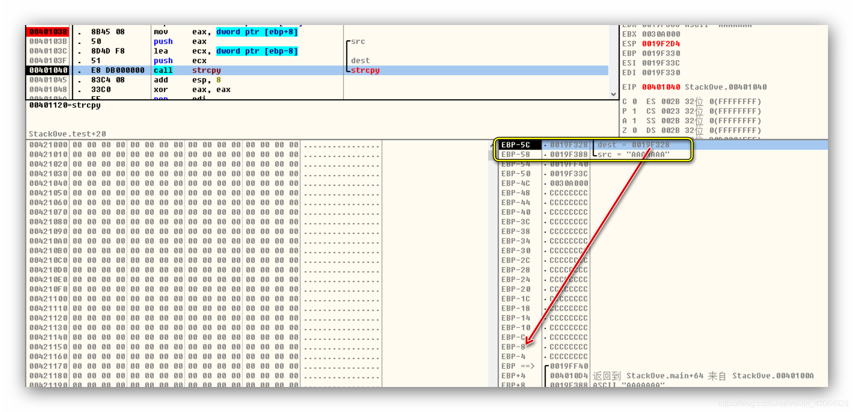This screenshot has width=853, height=412.
Task: Select disassembly address 00401048
Action: [x=48, y=90]
